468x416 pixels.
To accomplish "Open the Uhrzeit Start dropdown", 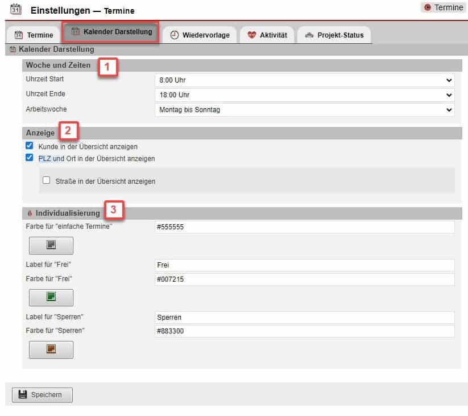I will click(304, 80).
